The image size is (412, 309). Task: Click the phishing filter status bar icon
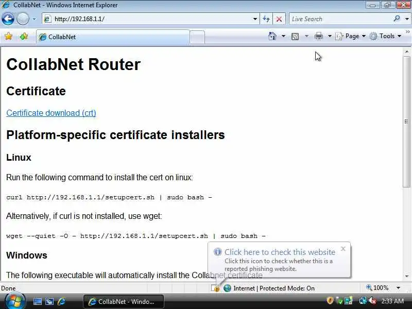pyautogui.click(x=215, y=288)
